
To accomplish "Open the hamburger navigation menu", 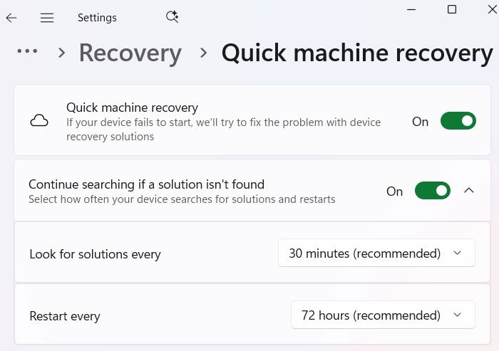I will 47,18.
